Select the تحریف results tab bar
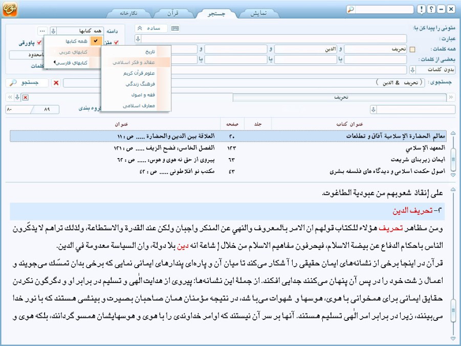Image resolution: width=461 pixels, height=346 pixels. click(x=340, y=97)
